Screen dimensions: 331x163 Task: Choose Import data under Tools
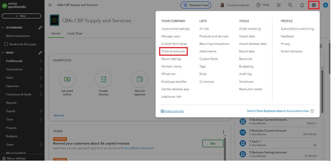coord(247,36)
